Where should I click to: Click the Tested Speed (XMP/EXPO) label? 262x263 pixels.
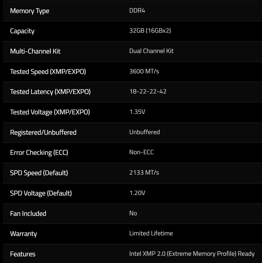[48, 72]
